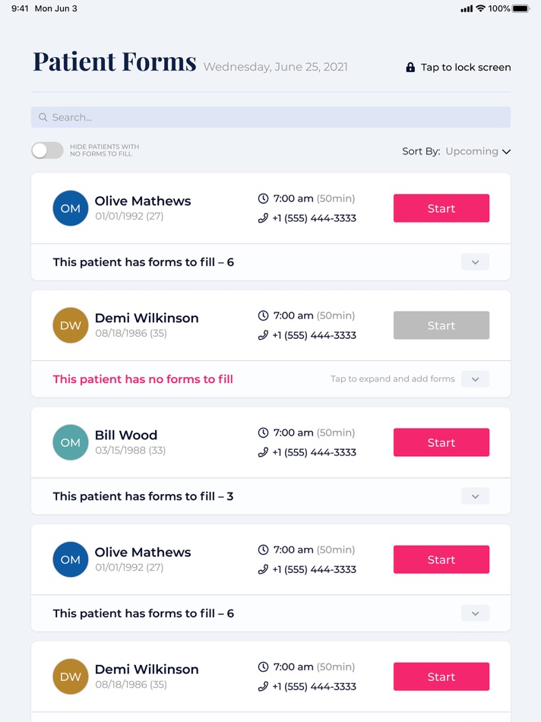Viewport: 541px width, 722px height.
Task: Click the phone icon next to Demi Wilkinson's number
Action: click(262, 335)
